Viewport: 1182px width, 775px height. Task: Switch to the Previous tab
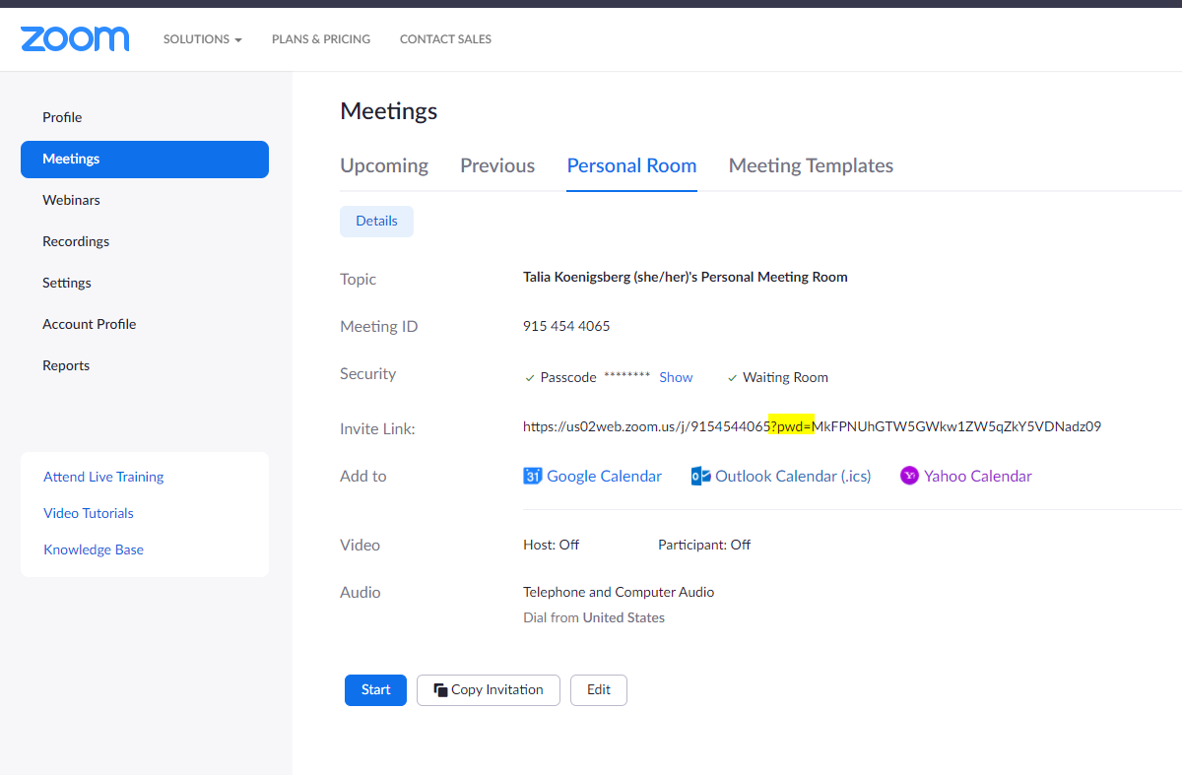[x=497, y=165]
